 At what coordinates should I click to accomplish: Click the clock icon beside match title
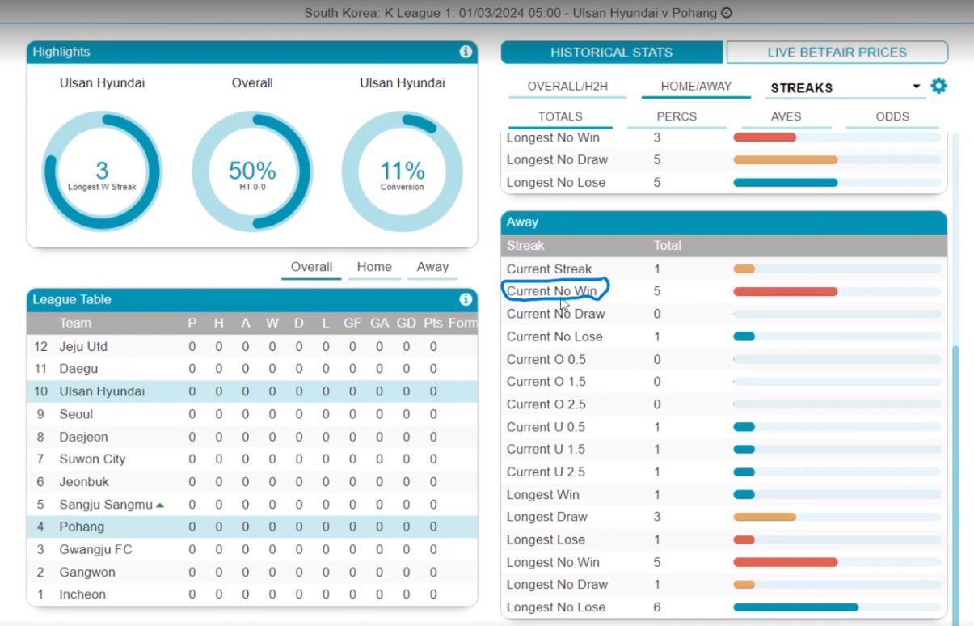pos(727,13)
